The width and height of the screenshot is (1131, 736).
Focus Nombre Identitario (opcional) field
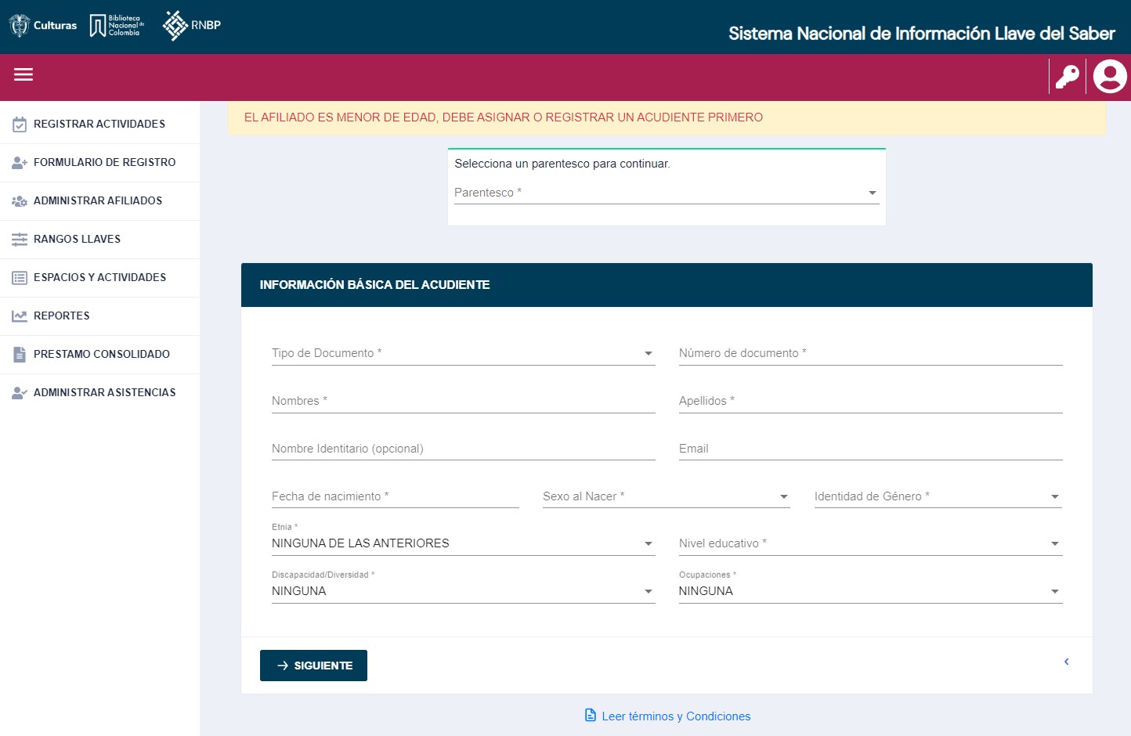point(463,449)
